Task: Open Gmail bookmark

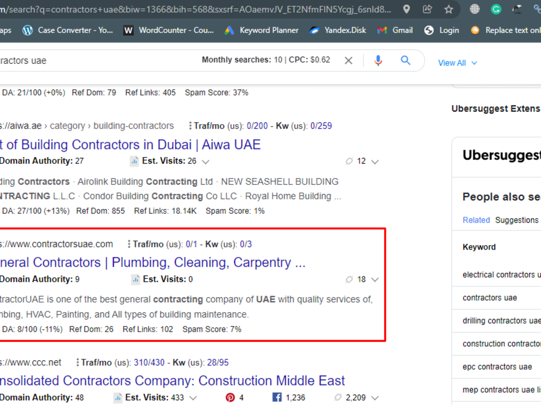Action: [x=395, y=30]
